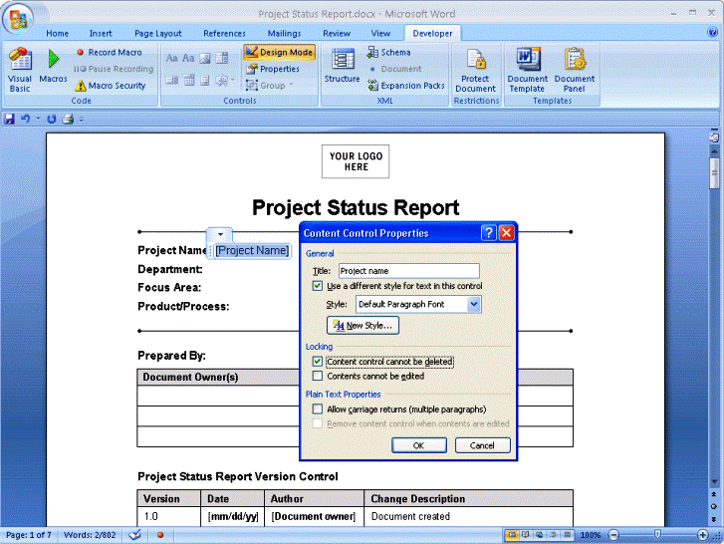Toggle 'Use a different style' checkbox
The width and height of the screenshot is (724, 544).
coord(318,286)
